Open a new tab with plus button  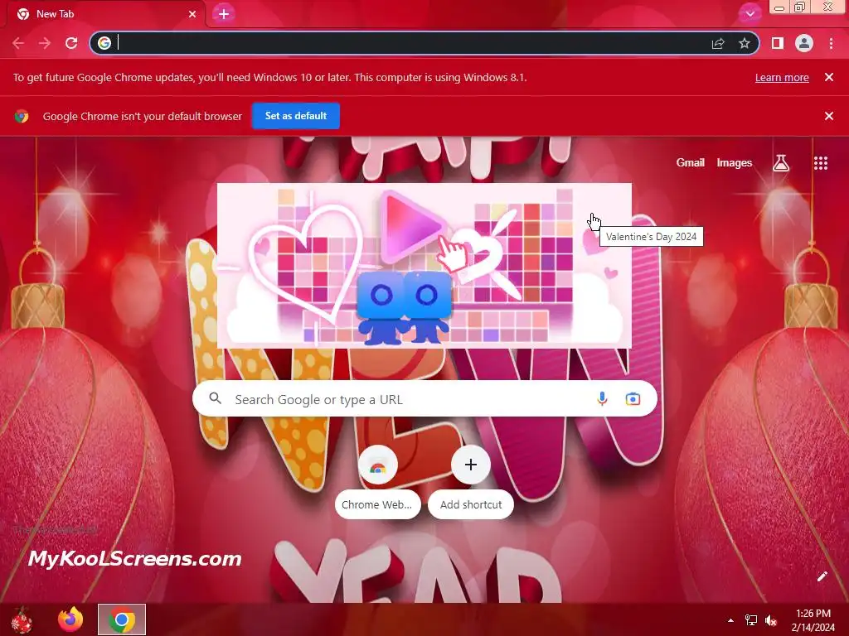pyautogui.click(x=224, y=14)
